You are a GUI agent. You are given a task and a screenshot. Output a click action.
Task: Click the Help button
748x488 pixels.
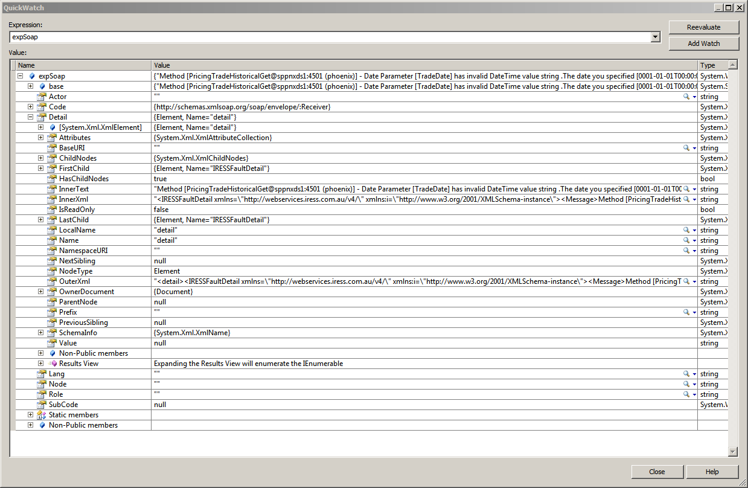[712, 472]
